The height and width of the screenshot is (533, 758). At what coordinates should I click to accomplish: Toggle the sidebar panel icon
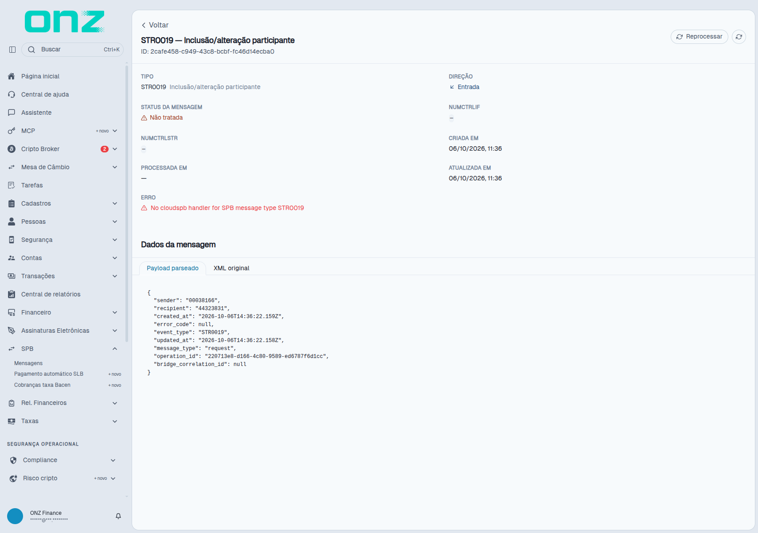[x=12, y=50]
